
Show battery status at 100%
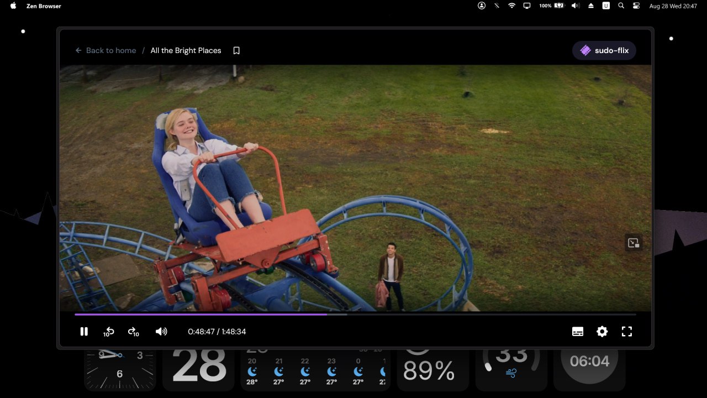pyautogui.click(x=551, y=6)
